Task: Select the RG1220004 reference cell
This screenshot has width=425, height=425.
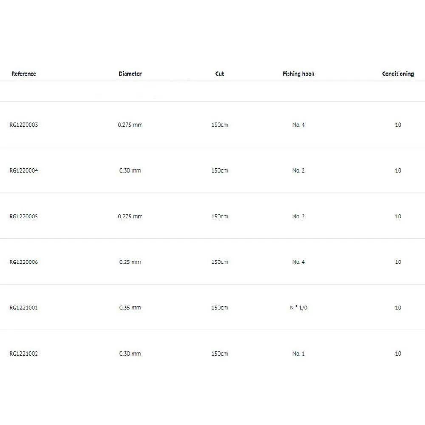Action: (x=24, y=170)
